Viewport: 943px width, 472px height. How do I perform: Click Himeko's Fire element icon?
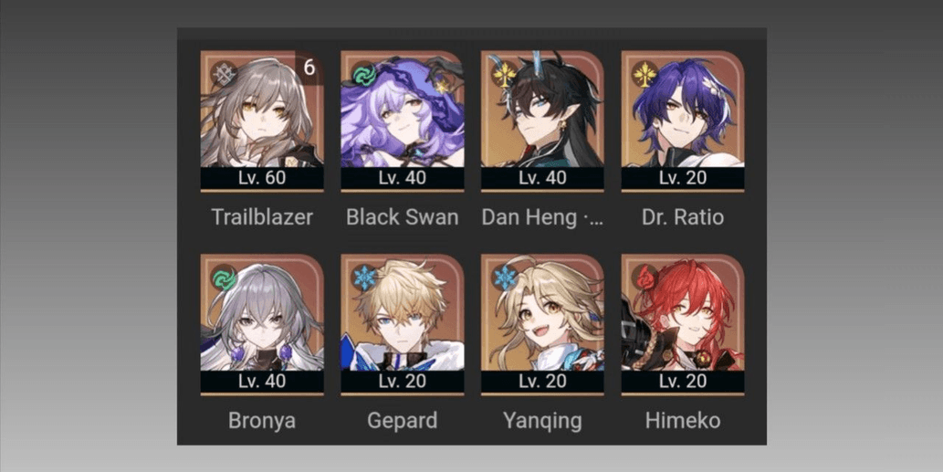coord(644,278)
